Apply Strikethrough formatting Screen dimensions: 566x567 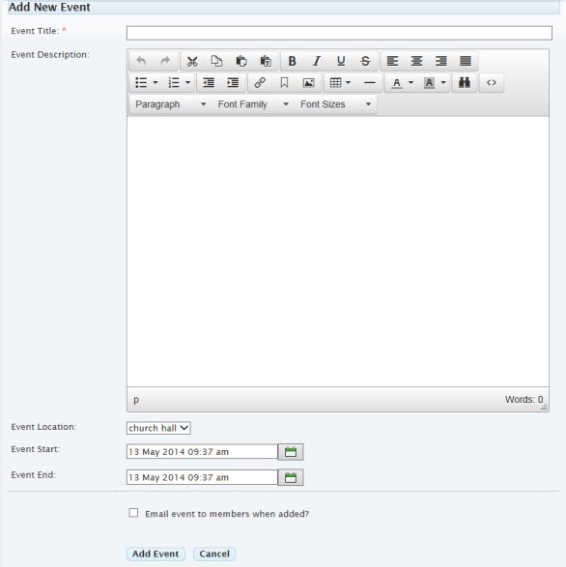365,61
